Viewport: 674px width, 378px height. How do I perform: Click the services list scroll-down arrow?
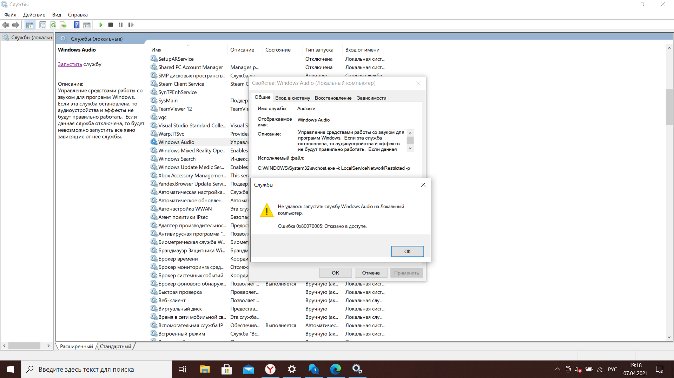tap(669, 337)
